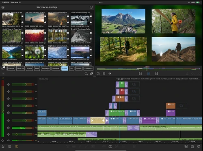Select the Veil Of Maya (Drone) audio clip
This screenshot has width=203, height=151.
click(x=171, y=128)
